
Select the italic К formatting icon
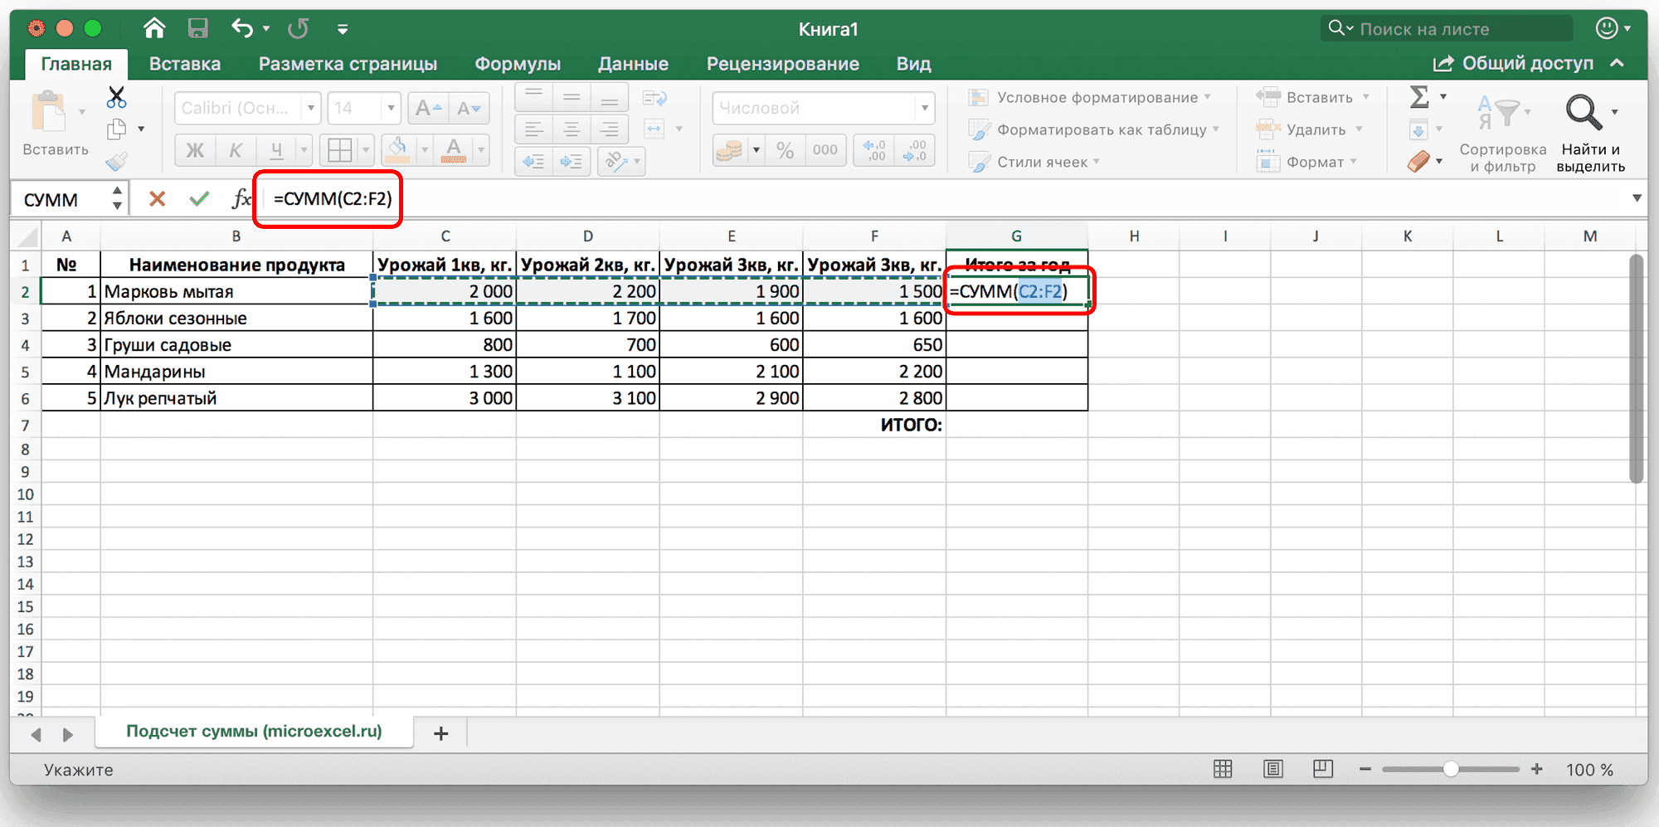[236, 150]
